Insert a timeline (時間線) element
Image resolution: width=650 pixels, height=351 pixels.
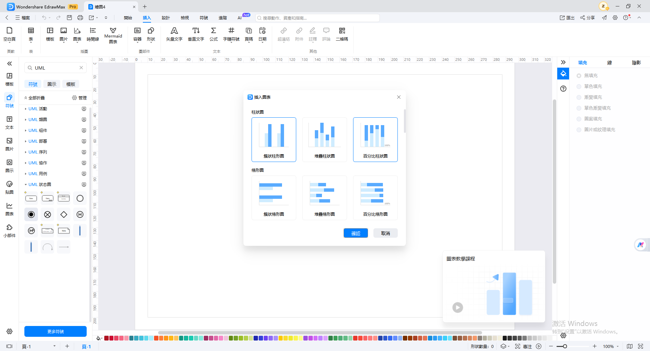tap(93, 34)
